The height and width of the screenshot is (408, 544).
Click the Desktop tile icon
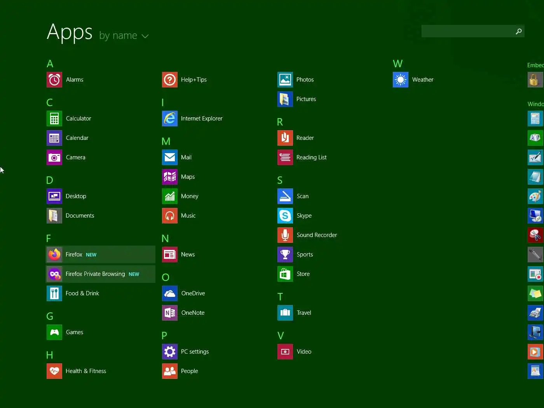[x=54, y=196]
